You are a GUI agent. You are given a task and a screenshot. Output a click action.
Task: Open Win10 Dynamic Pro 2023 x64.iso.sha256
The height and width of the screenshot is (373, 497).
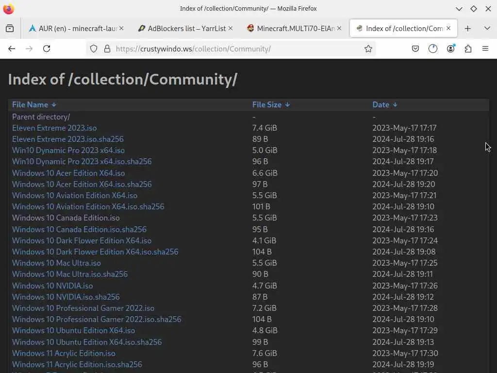tap(82, 161)
